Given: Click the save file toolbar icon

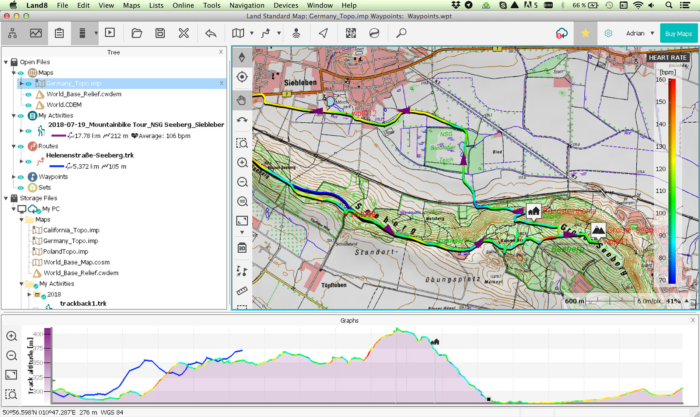Looking at the screenshot, I should click(x=160, y=33).
